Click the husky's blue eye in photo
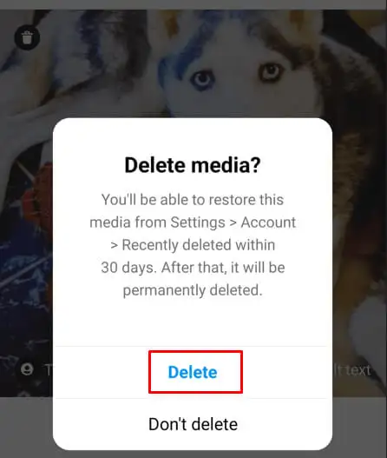The width and height of the screenshot is (387, 458). (203, 78)
